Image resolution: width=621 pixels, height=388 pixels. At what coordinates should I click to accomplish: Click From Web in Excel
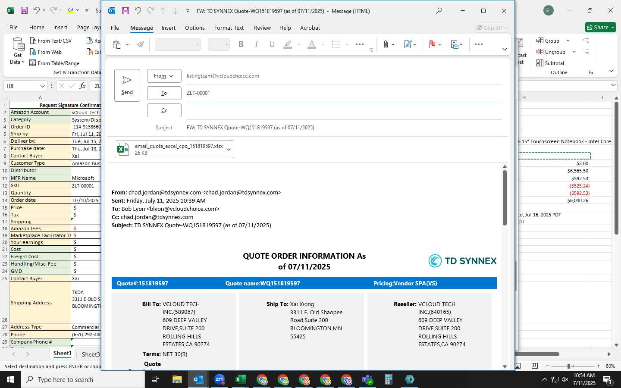(46, 52)
